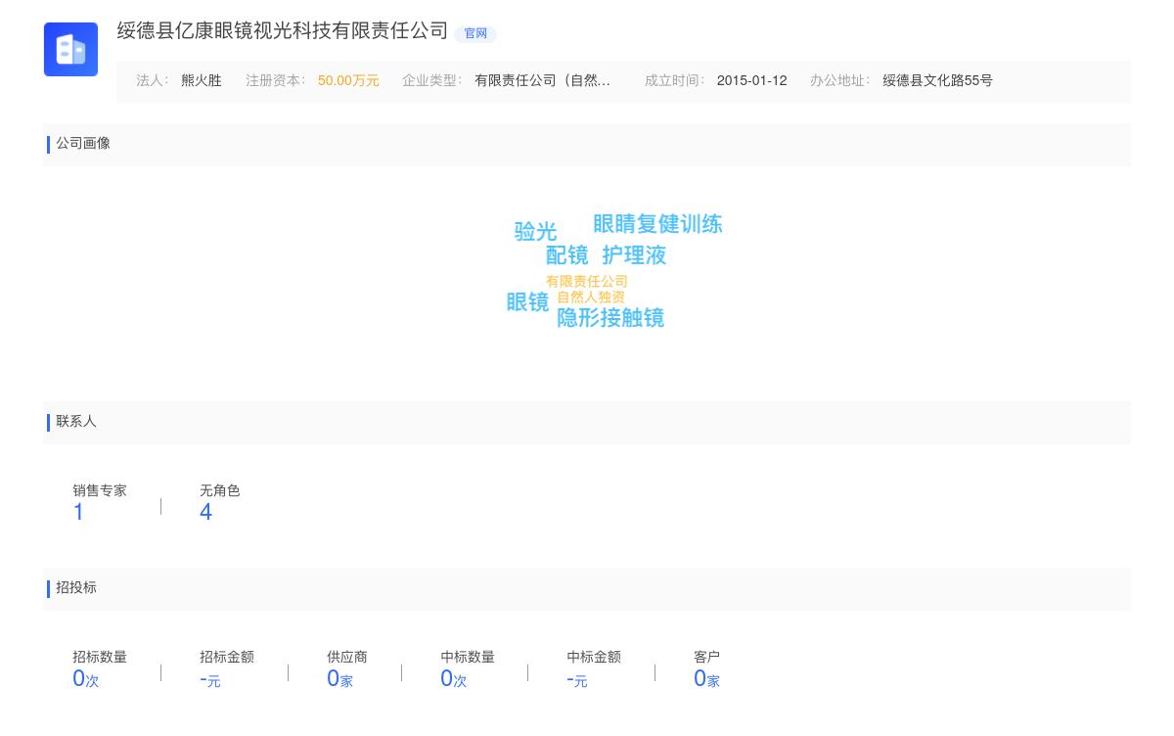Screen dimensions: 1174x736
Task: Click the 验光 keyword in word cloud
Action: (x=535, y=232)
